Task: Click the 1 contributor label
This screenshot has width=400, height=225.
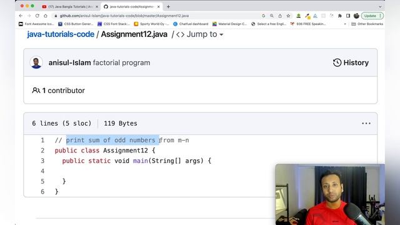Action: 58,91
